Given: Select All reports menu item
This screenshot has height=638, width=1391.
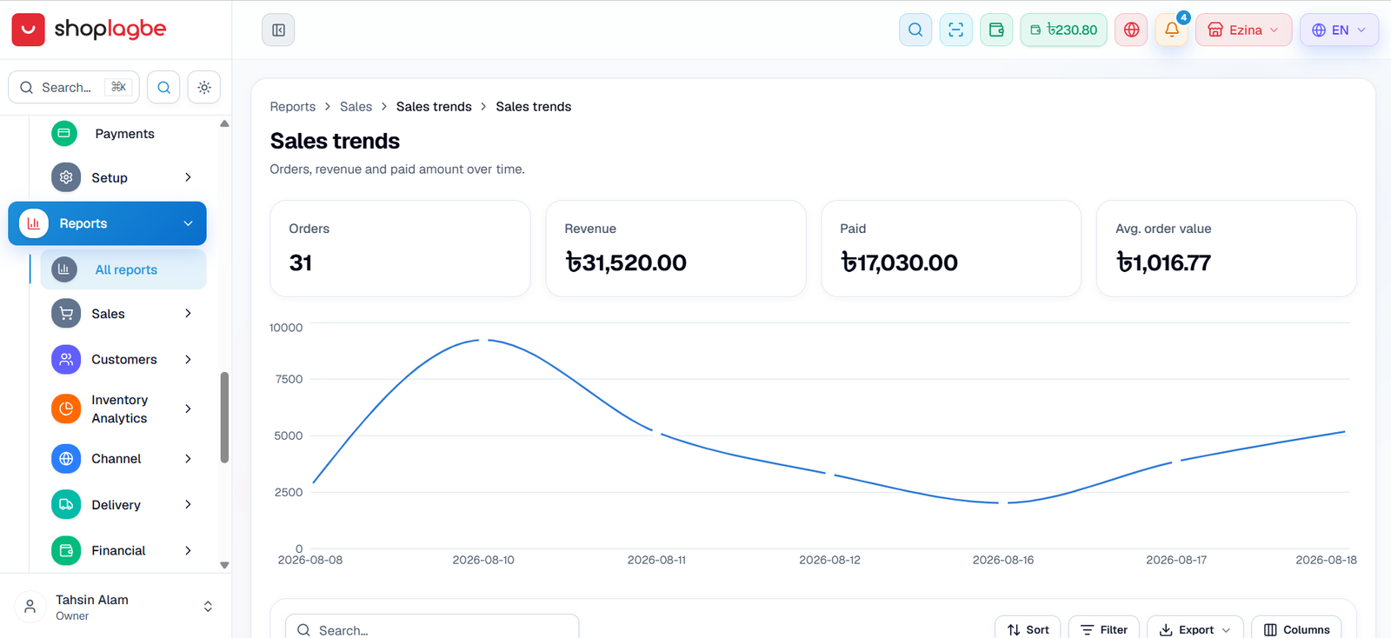Looking at the screenshot, I should (123, 269).
